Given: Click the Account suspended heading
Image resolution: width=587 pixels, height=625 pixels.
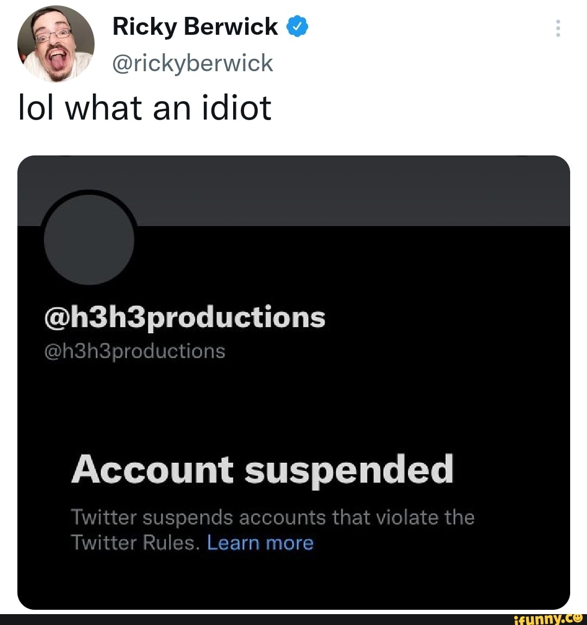Looking at the screenshot, I should pyautogui.click(x=263, y=470).
